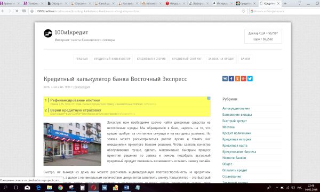The image size is (320, 192).
Task: Open the Рефинансирование ипотеки ad link
Action: click(x=75, y=100)
